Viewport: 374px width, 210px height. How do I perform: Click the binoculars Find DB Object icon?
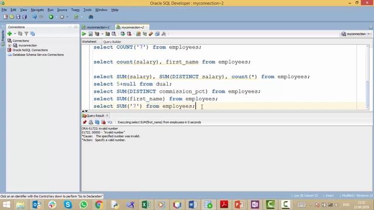click(x=91, y=17)
